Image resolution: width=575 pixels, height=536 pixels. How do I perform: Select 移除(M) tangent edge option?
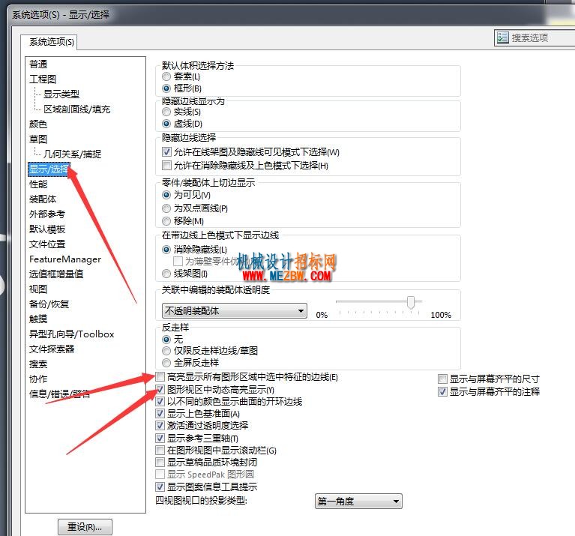166,221
